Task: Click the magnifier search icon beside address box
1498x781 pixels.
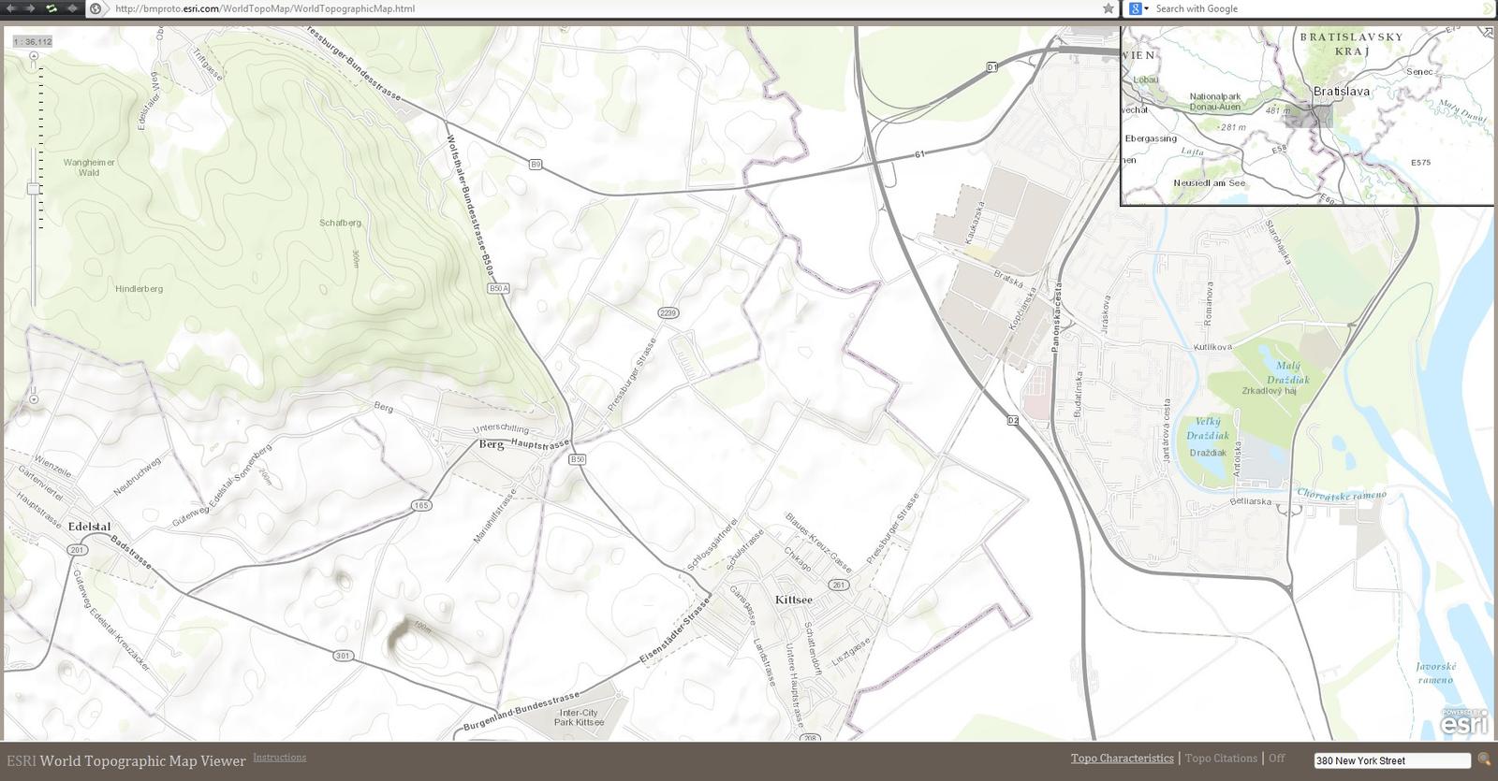Action: tap(1484, 759)
